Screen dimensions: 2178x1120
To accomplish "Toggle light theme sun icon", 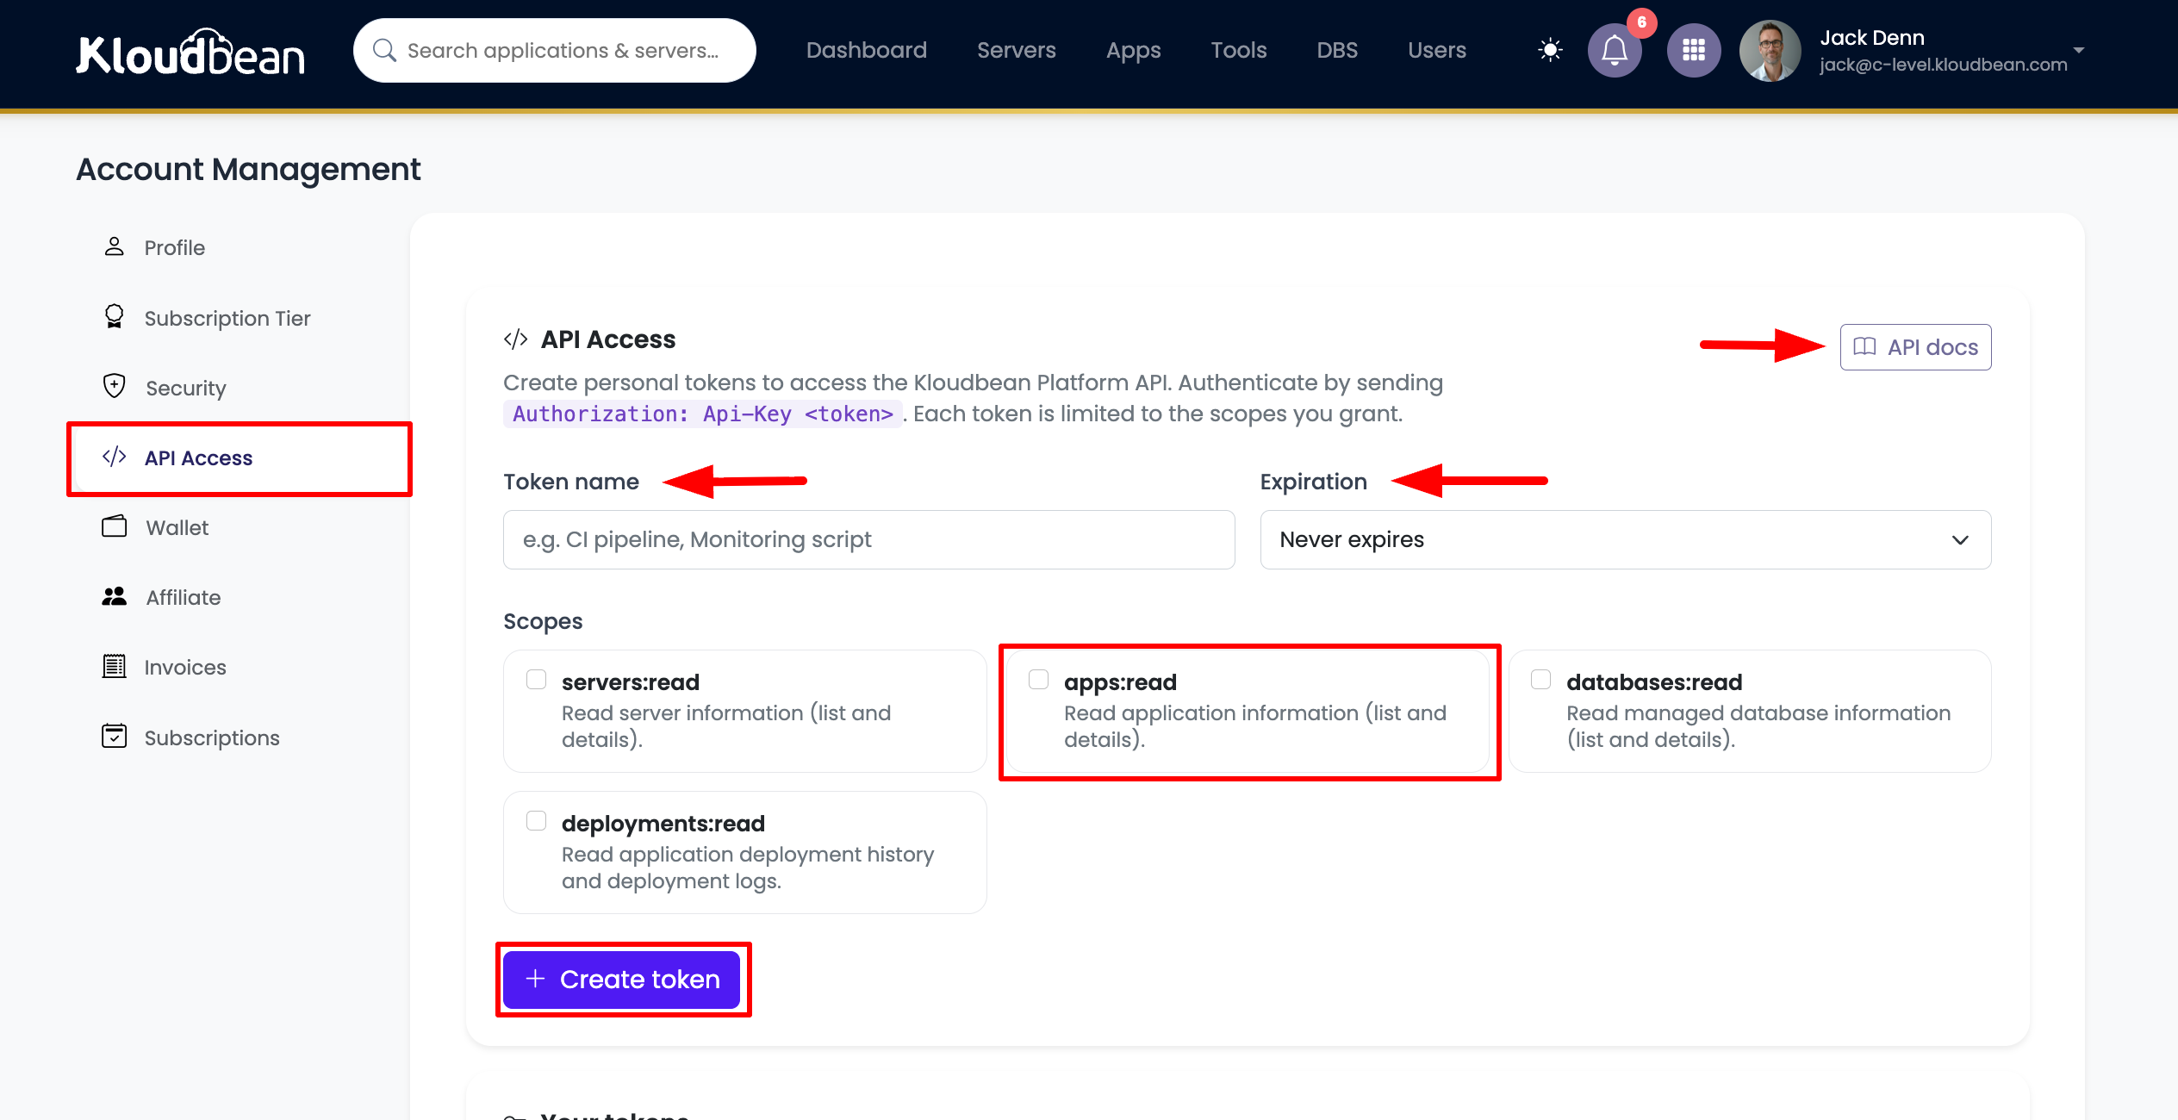I will (x=1550, y=50).
